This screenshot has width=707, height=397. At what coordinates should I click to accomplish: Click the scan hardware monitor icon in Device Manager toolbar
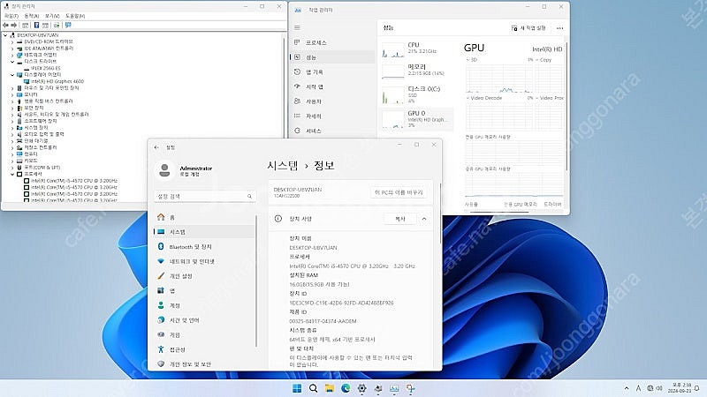[x=69, y=26]
